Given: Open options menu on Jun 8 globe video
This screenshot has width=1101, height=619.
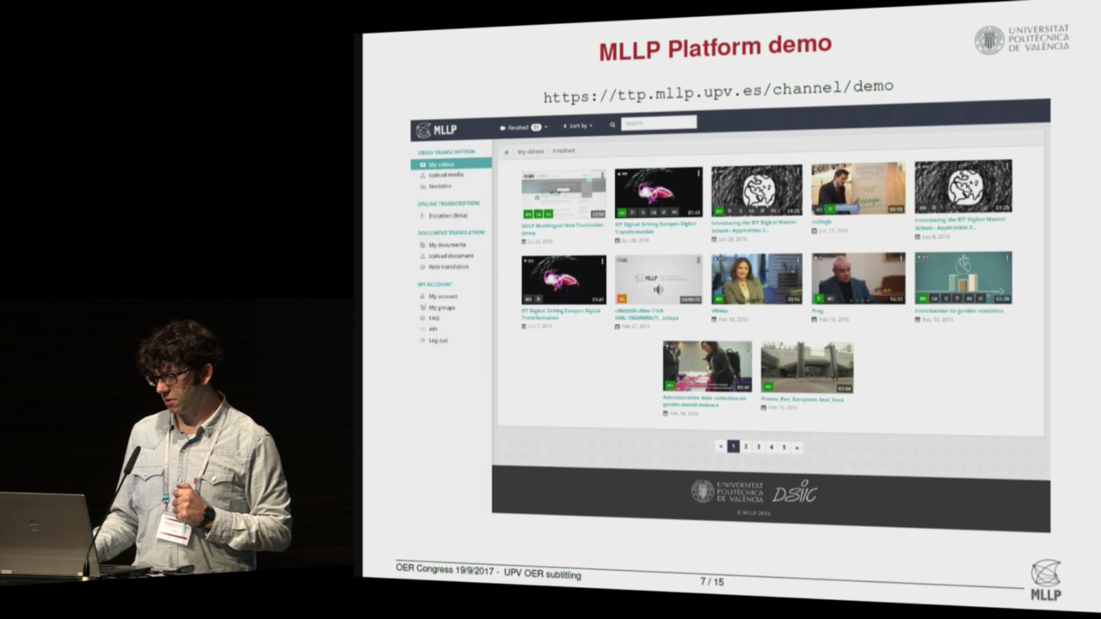Looking at the screenshot, I should click(x=1008, y=167).
